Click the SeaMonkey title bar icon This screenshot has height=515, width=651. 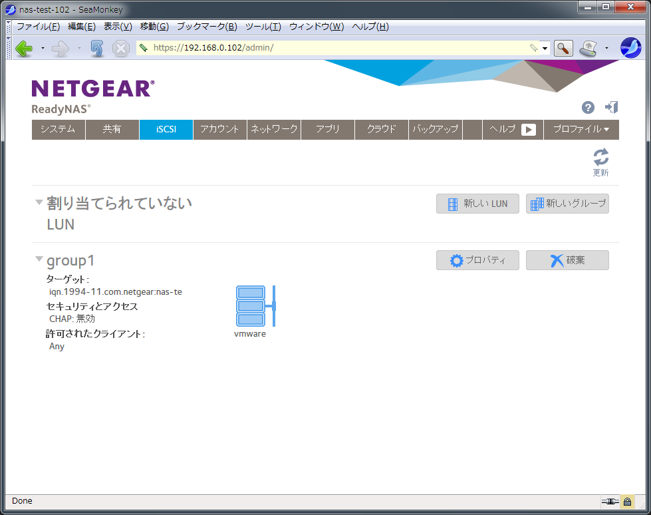coord(11,9)
